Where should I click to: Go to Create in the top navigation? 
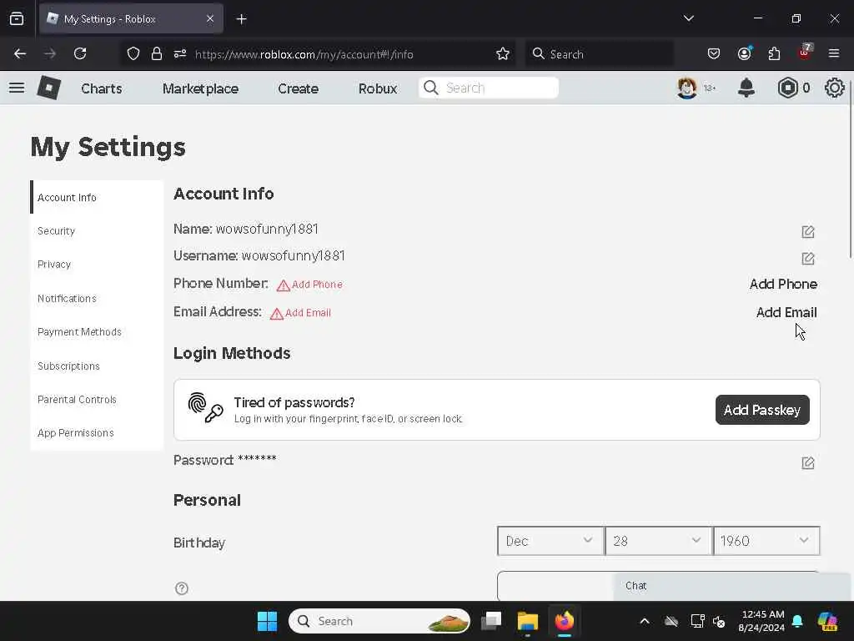pyautogui.click(x=298, y=88)
